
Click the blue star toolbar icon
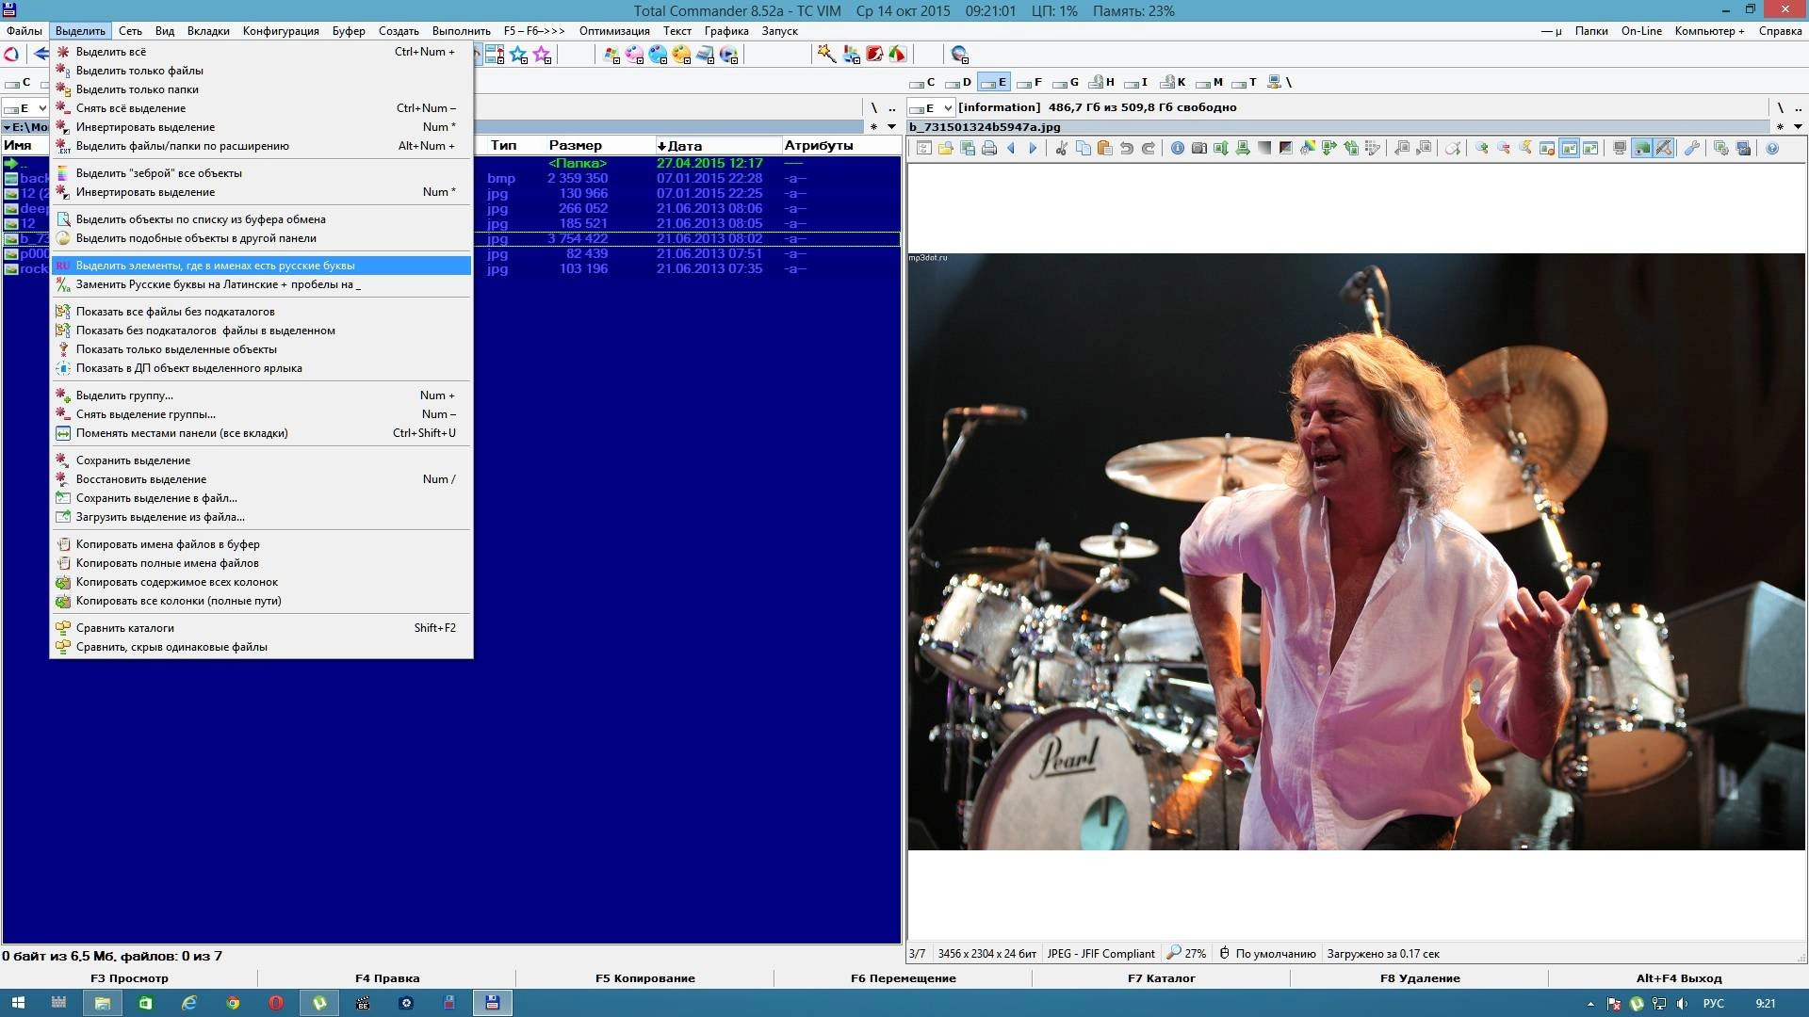(x=518, y=55)
